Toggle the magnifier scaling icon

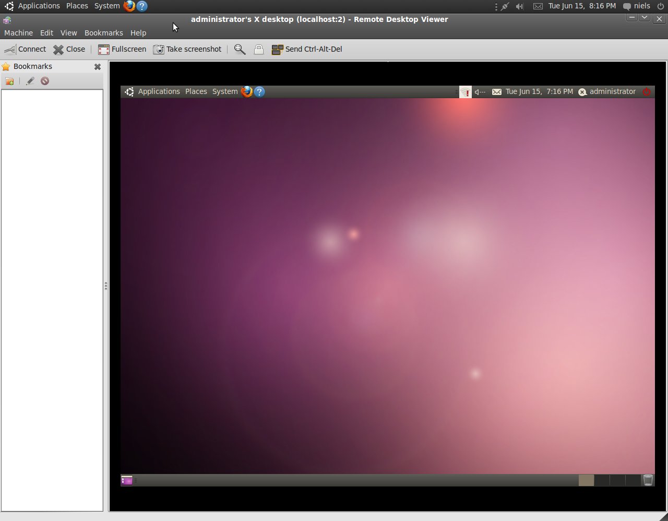click(240, 49)
